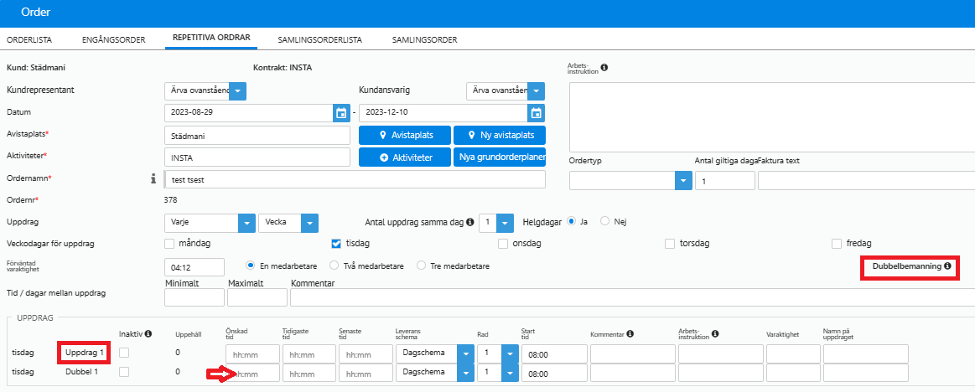This screenshot has height=392, width=975.
Task: Uncheck the tisdag checkbox
Action: click(336, 244)
